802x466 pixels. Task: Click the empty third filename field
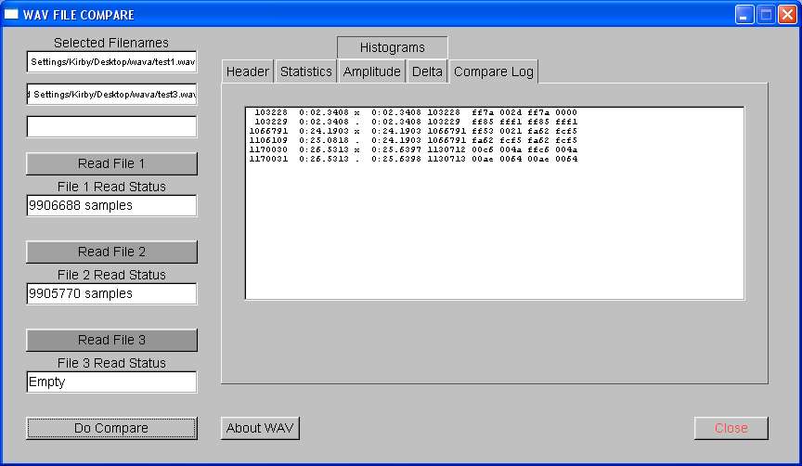pos(111,126)
